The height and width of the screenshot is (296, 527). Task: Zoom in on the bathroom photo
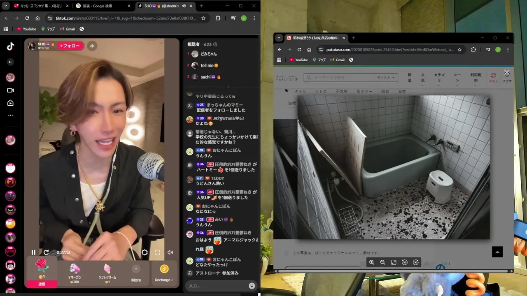[371, 262]
